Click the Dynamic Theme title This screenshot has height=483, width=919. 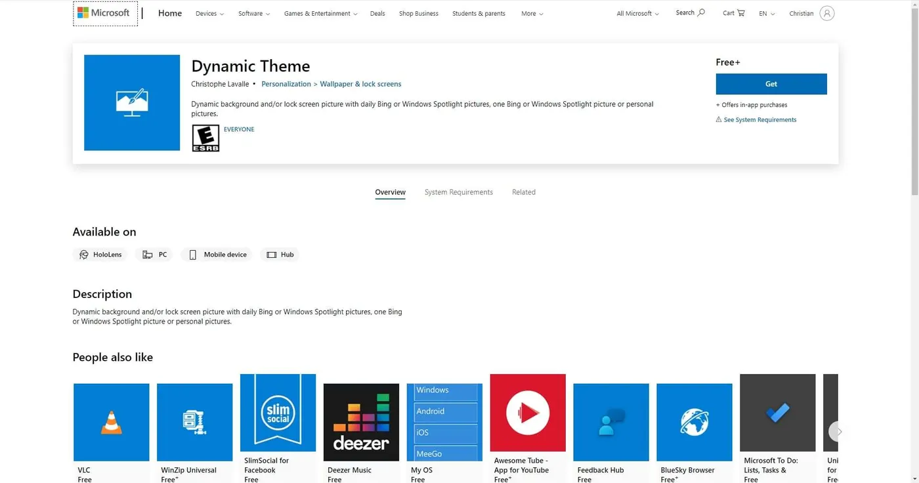[x=251, y=66]
